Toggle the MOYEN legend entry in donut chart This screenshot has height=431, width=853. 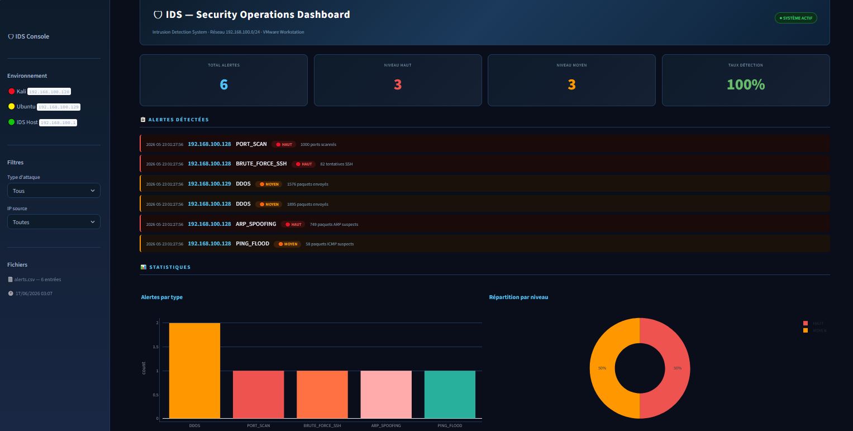coord(815,330)
